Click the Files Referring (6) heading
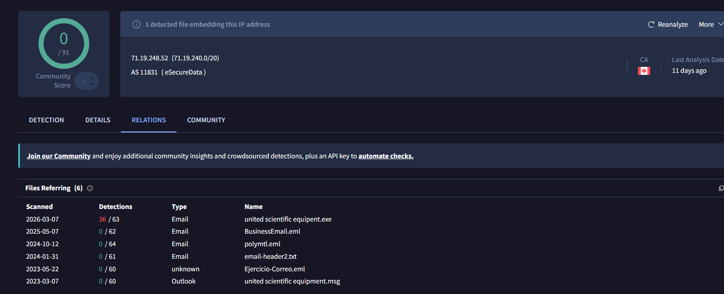 pyautogui.click(x=54, y=188)
